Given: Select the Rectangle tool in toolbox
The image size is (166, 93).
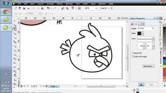Looking at the screenshot, I should click(15, 46).
